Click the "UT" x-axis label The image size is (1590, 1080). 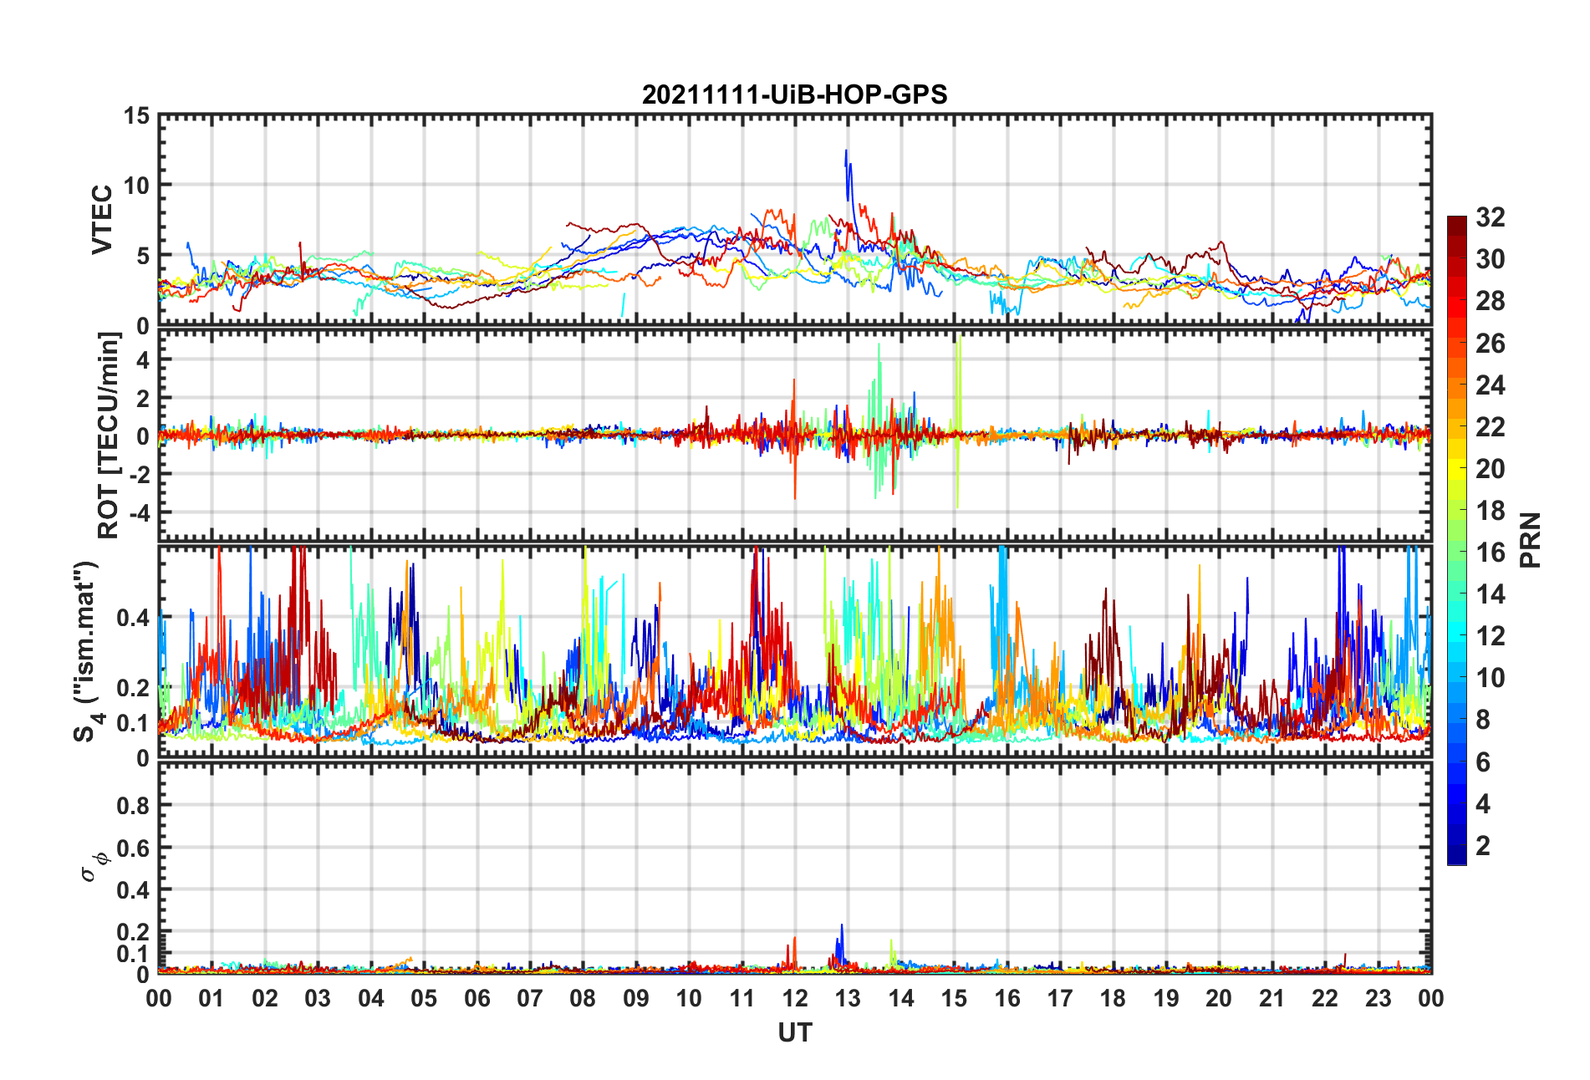794,1033
